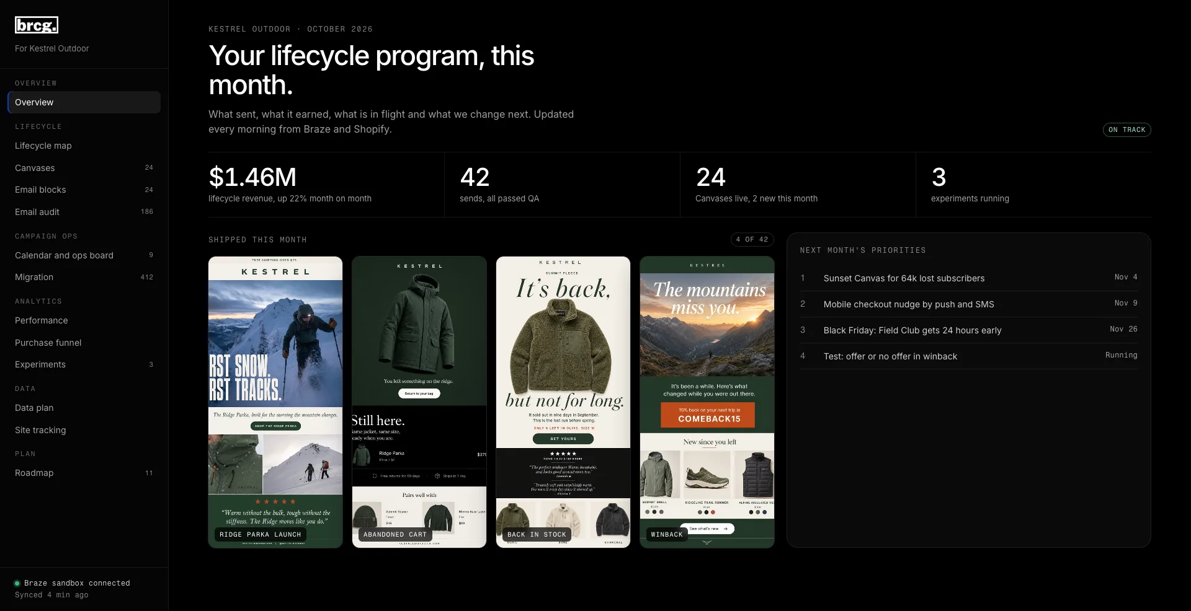Click 'See what's new' in winback email
Viewport: 1191px width, 611px height.
708,529
